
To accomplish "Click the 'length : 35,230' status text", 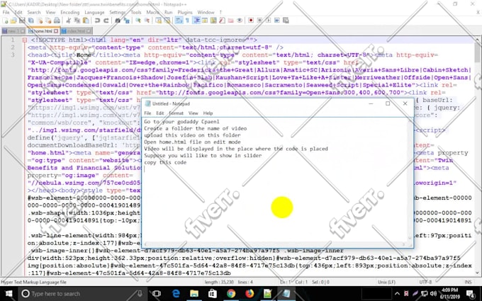I will [219, 282].
